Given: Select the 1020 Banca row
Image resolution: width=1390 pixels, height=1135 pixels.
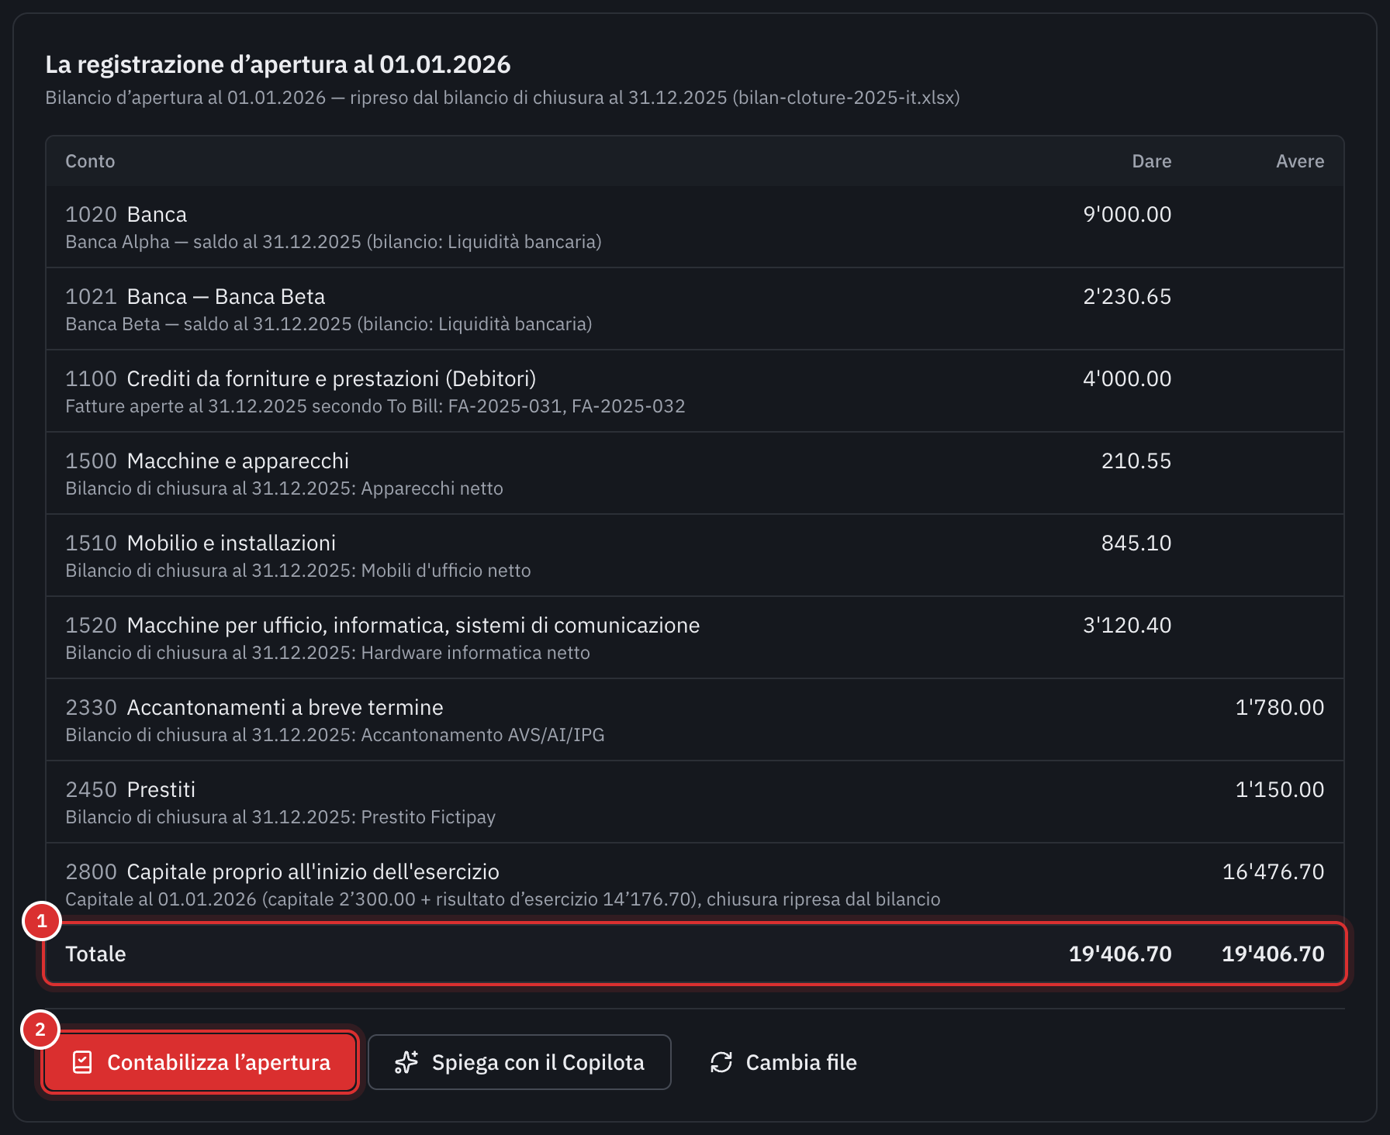Looking at the screenshot, I should tap(695, 227).
